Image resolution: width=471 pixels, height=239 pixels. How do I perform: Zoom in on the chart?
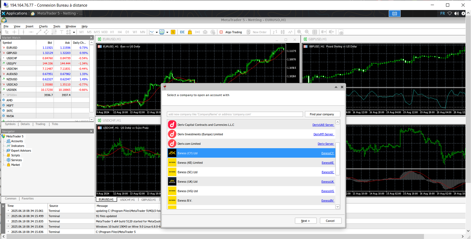[299, 32]
